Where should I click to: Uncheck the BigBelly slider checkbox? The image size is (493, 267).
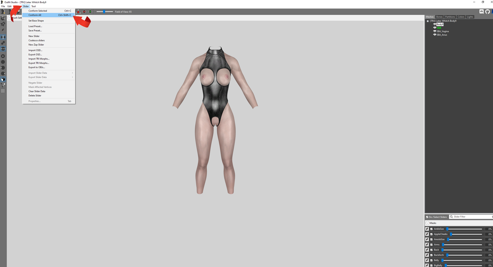[431, 265]
